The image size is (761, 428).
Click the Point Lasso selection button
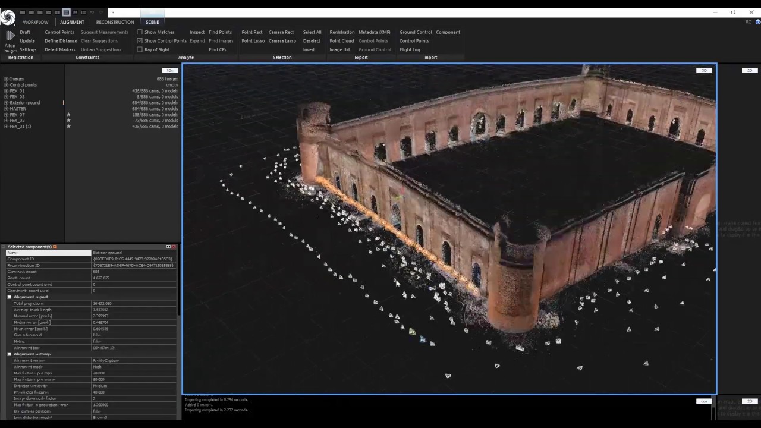pyautogui.click(x=253, y=41)
